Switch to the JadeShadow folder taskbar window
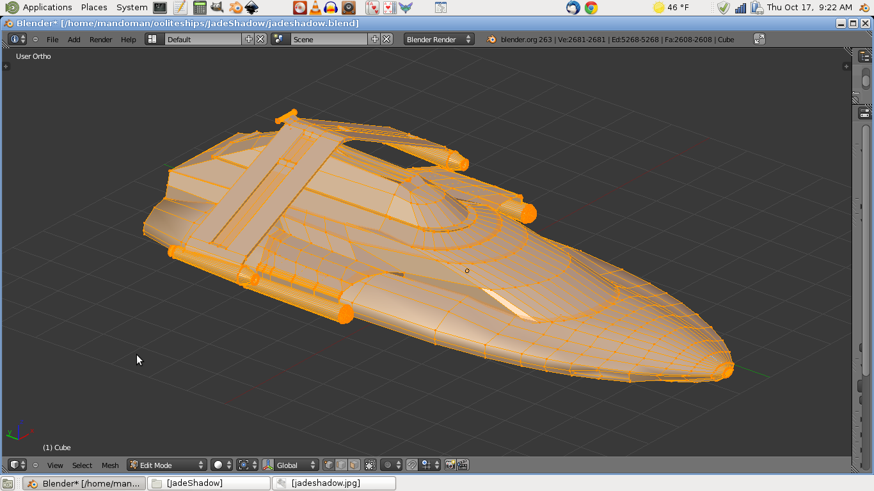 (209, 483)
